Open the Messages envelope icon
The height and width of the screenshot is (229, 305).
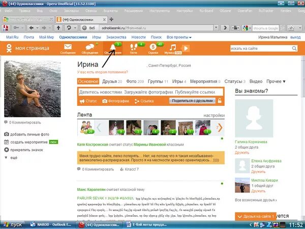tap(68, 47)
